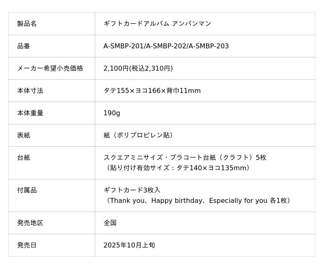Click the 製品名 row label
The height and width of the screenshot is (269, 331).
27,24
